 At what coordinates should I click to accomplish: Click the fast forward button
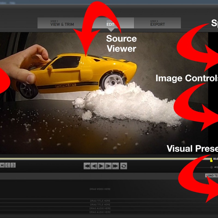[115, 166]
